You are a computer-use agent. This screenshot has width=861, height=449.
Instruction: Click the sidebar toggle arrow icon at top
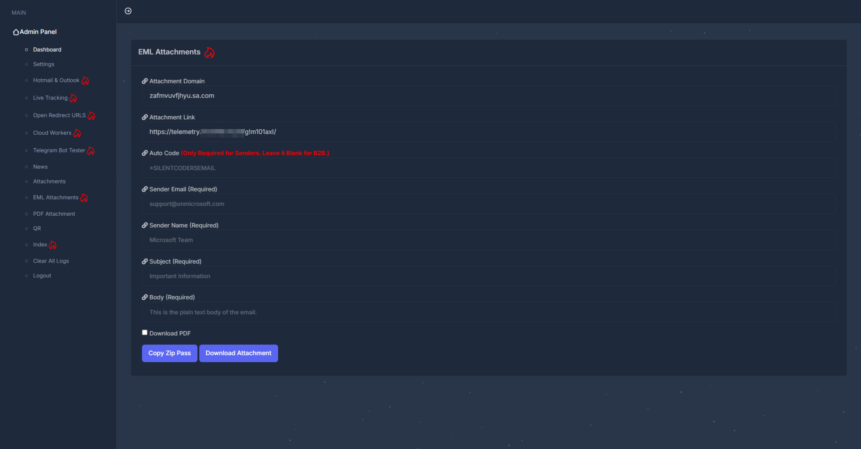click(x=128, y=11)
